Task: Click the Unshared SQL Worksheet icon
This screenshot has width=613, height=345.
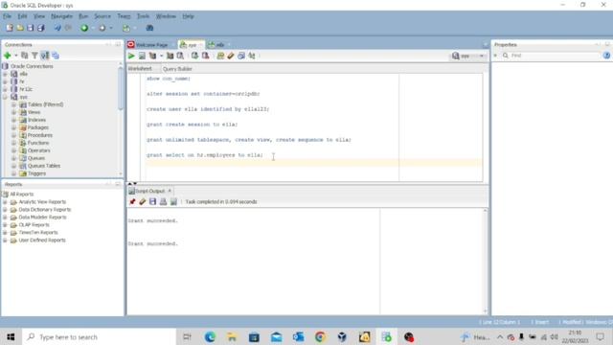Action: click(220, 56)
